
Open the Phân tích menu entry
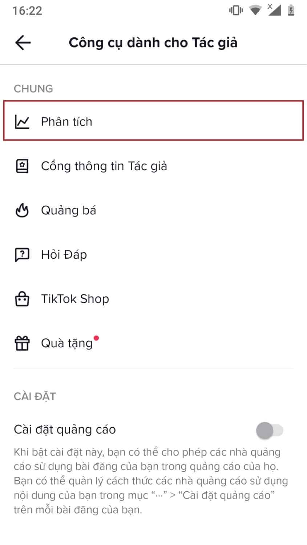point(66,122)
